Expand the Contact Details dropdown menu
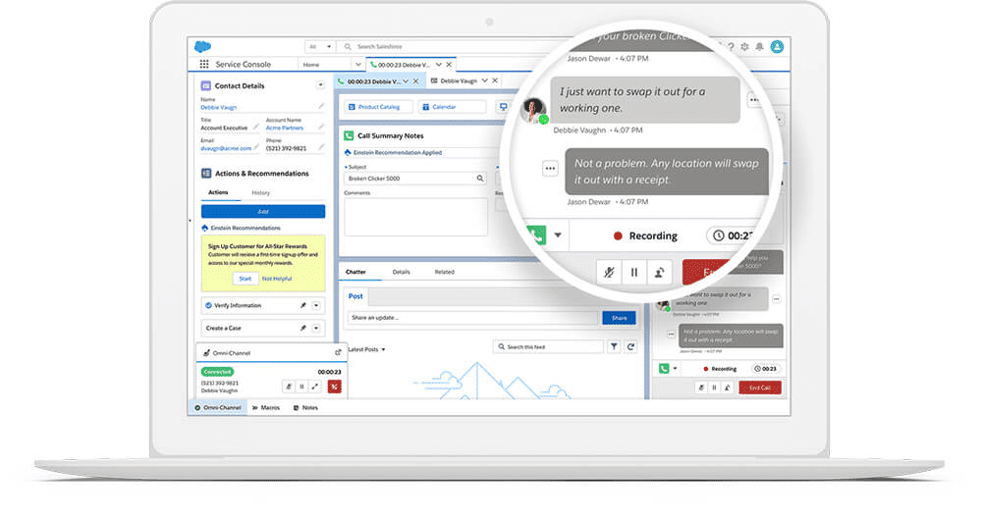 [320, 85]
